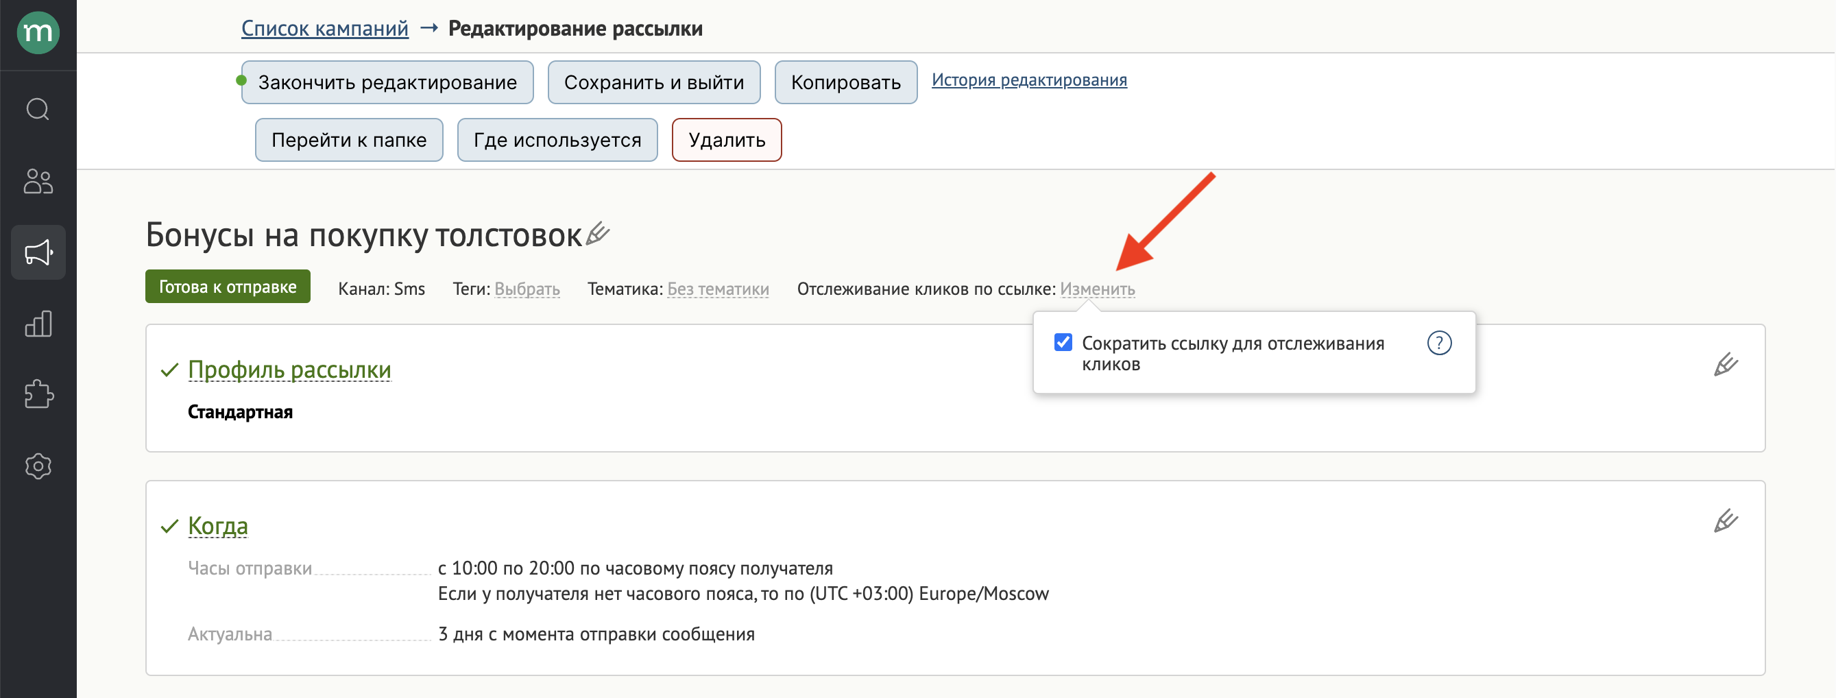The width and height of the screenshot is (1836, 698).
Task: Click the campaign title Бонусы на покупку толстовок
Action: tap(363, 234)
